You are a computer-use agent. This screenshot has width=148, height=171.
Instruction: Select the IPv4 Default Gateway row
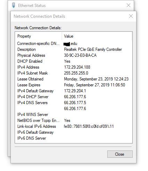(x=73, y=91)
